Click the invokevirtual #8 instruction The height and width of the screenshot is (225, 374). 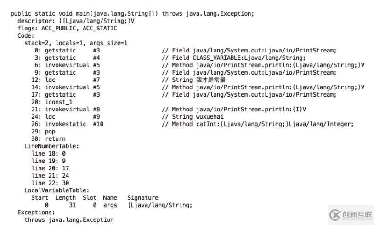click(x=66, y=110)
